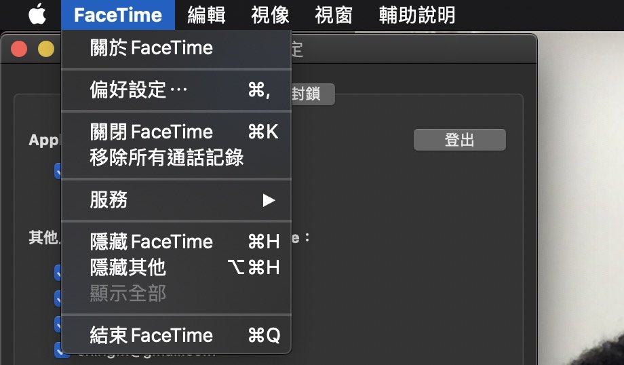Collapse the open FaceTime menu bar item
This screenshot has width=624, height=365.
point(117,14)
